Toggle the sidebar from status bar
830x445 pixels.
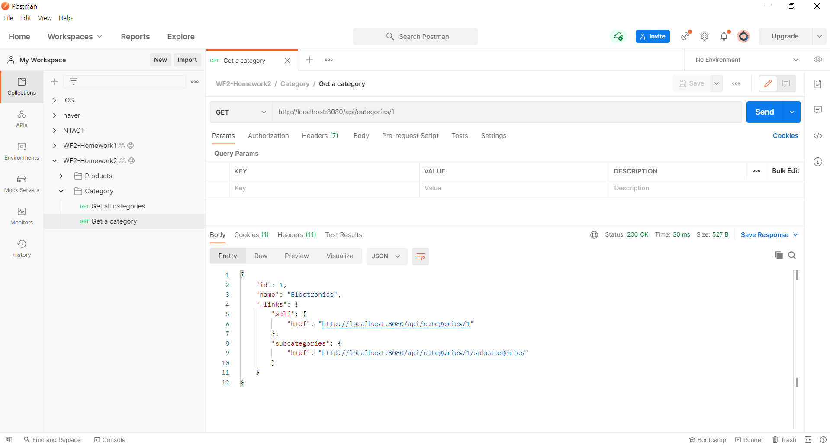(x=9, y=439)
